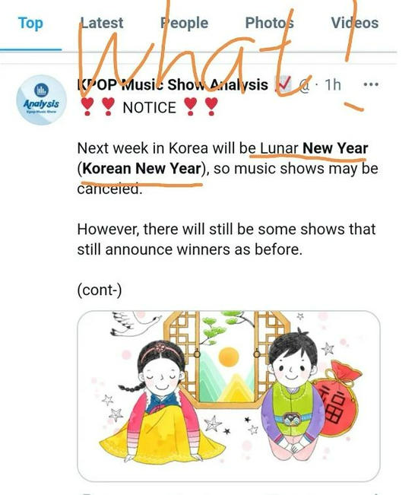Click the account handle @ symbol

coord(304,86)
